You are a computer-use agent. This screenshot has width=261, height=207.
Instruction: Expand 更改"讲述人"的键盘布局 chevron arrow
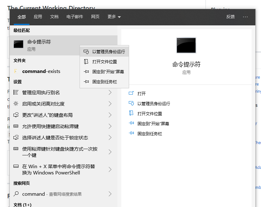pyautogui.click(x=110, y=115)
